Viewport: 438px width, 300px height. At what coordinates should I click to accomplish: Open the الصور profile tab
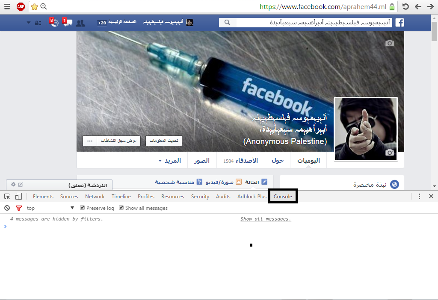pyautogui.click(x=202, y=160)
